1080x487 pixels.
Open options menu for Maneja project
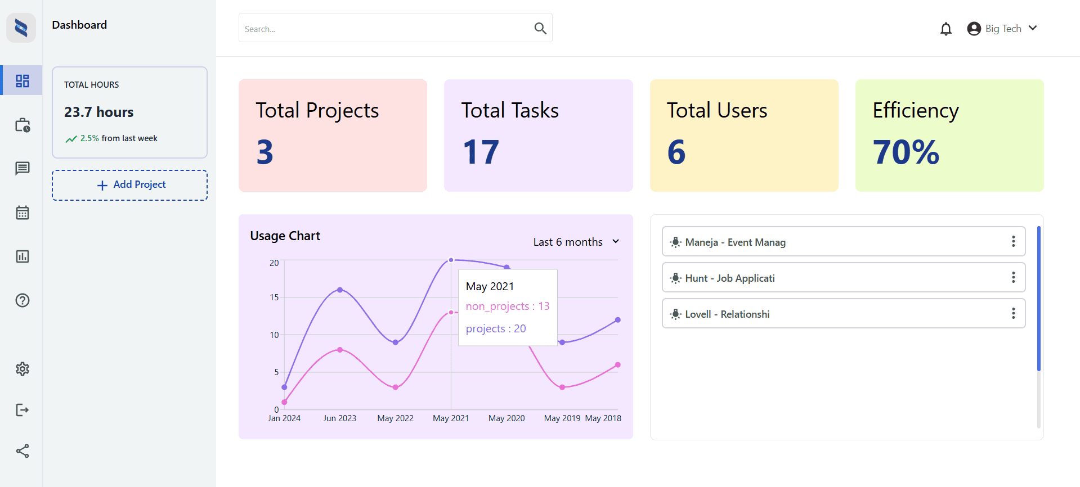pos(1013,242)
